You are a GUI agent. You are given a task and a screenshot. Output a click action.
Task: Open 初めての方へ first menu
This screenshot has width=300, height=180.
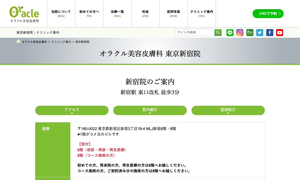(x=89, y=13)
